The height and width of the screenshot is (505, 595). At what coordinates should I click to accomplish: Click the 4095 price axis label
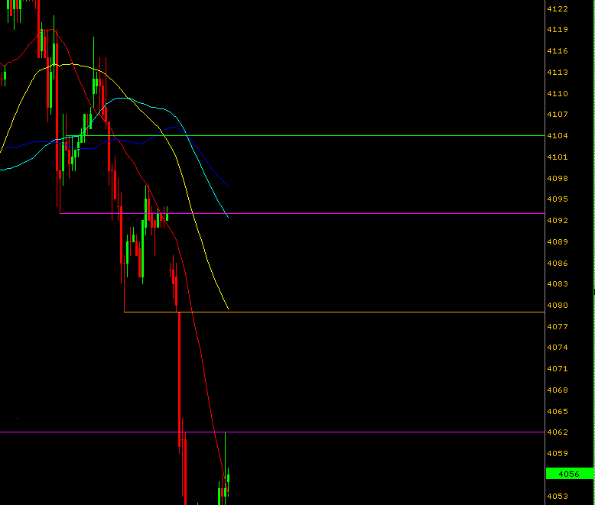558,199
